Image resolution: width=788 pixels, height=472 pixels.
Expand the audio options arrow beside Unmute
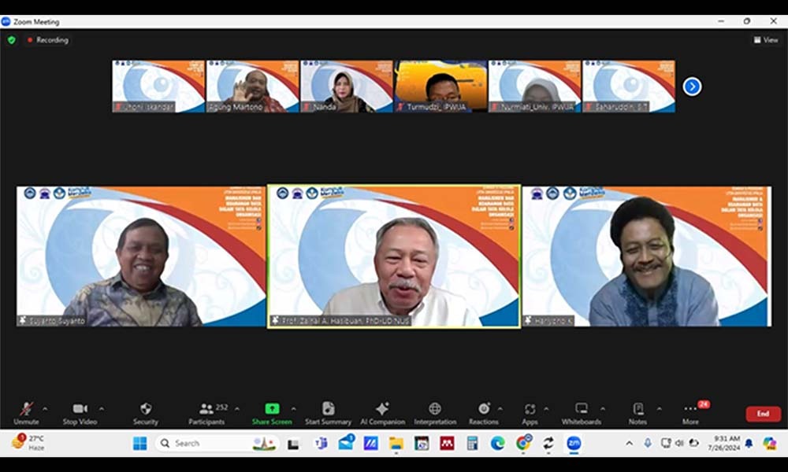tap(45, 409)
